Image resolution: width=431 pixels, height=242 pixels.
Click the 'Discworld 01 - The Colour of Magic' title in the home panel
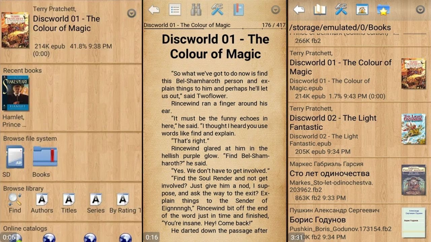click(66, 24)
